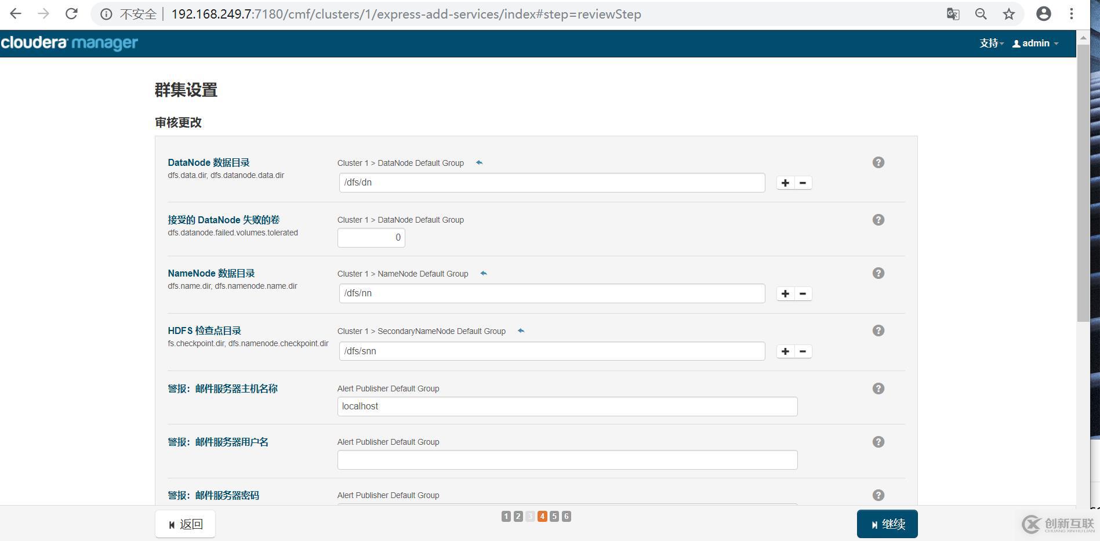1100x541 pixels.
Task: Open the admin account dropdown
Action: click(1034, 43)
